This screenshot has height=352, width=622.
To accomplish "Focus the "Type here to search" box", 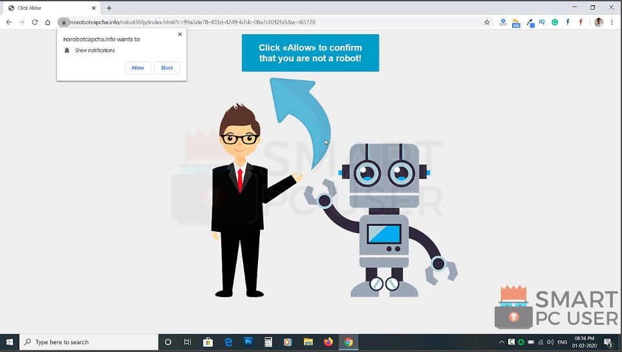I will pos(89,342).
